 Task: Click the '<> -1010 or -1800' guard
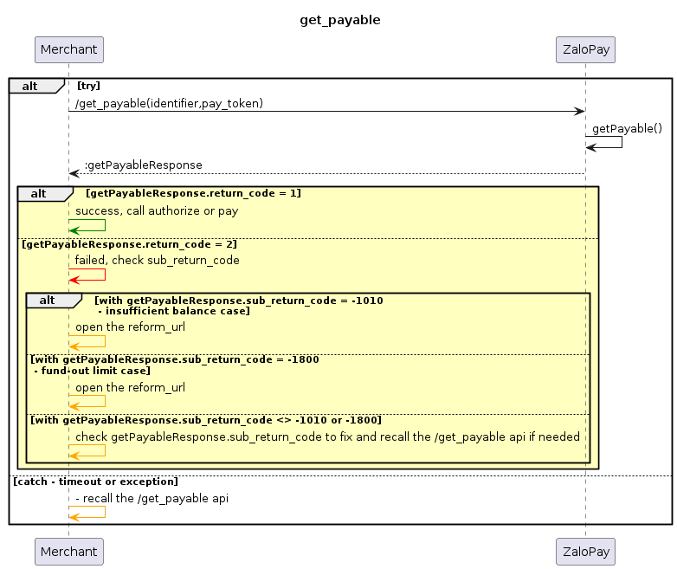[x=206, y=420]
